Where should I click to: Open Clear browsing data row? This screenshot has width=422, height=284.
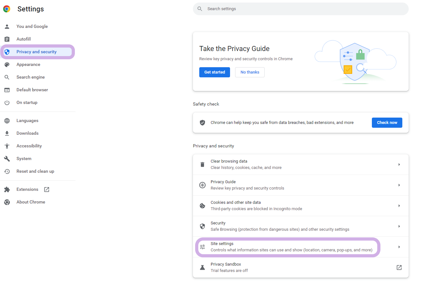coord(300,165)
